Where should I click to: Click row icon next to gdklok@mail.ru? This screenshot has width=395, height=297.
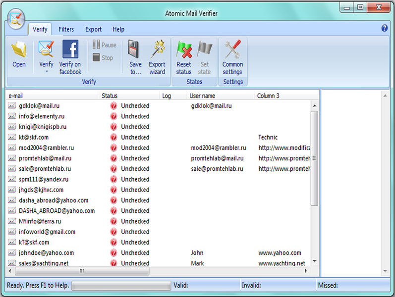click(x=11, y=106)
